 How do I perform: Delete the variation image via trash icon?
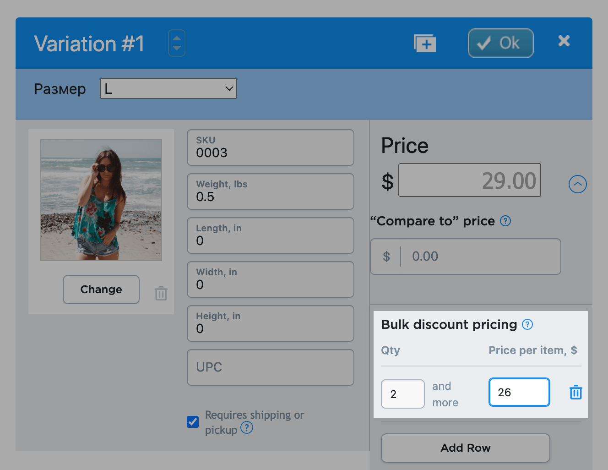pos(161,293)
